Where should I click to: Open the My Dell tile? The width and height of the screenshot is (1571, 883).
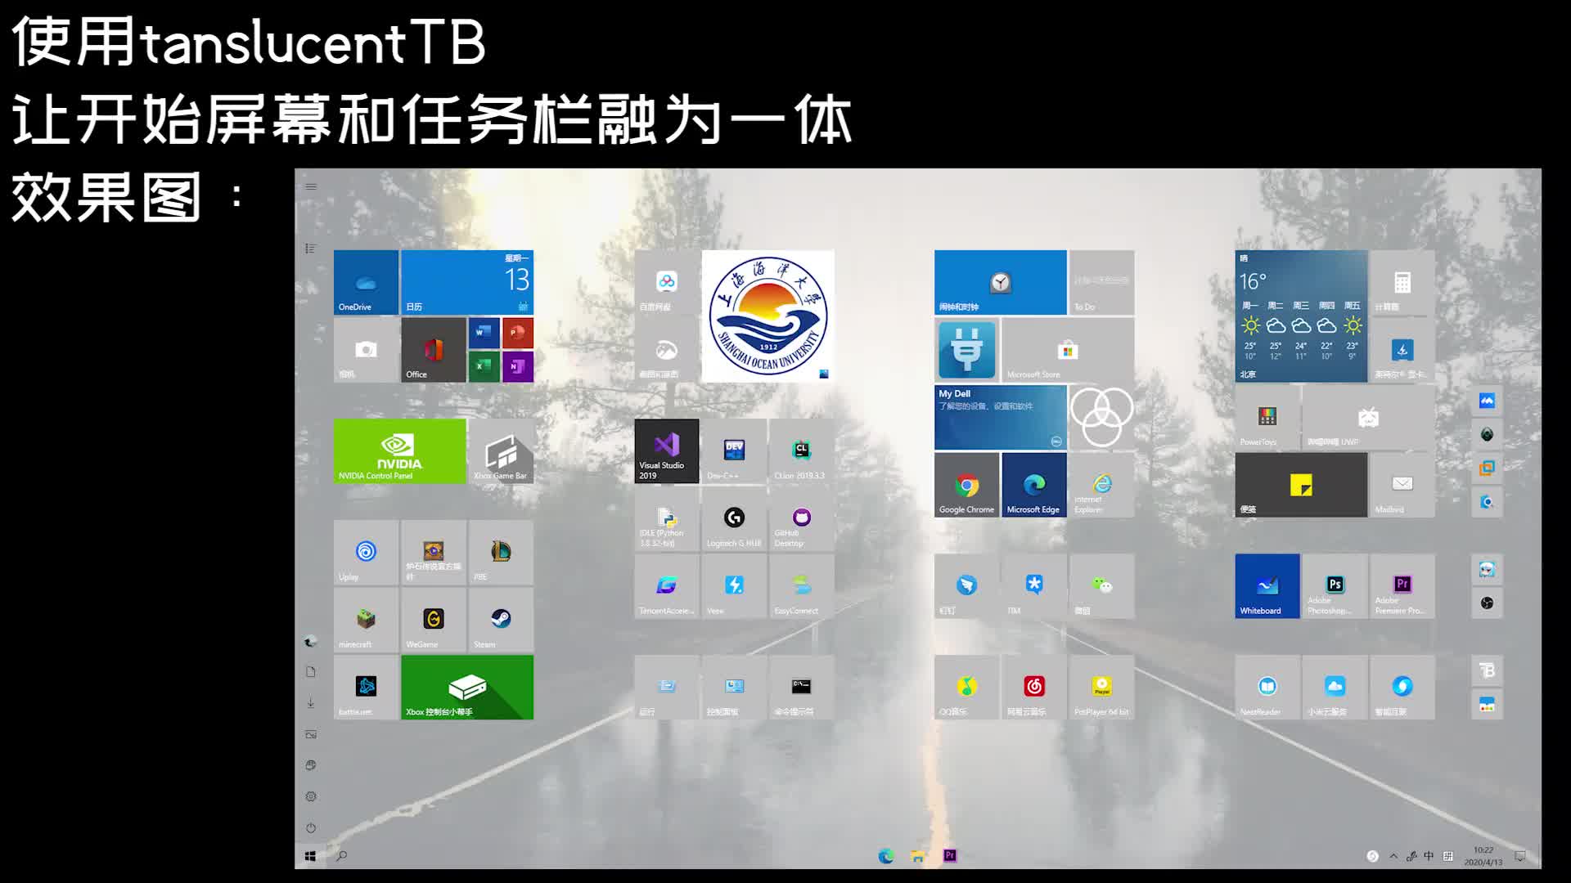click(1000, 417)
